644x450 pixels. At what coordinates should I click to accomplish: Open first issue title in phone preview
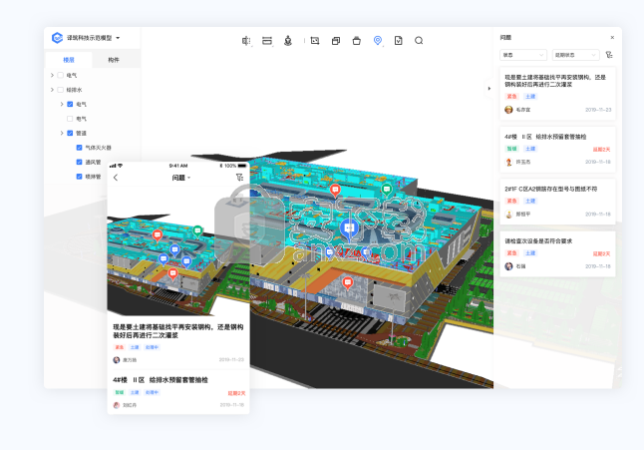point(178,331)
